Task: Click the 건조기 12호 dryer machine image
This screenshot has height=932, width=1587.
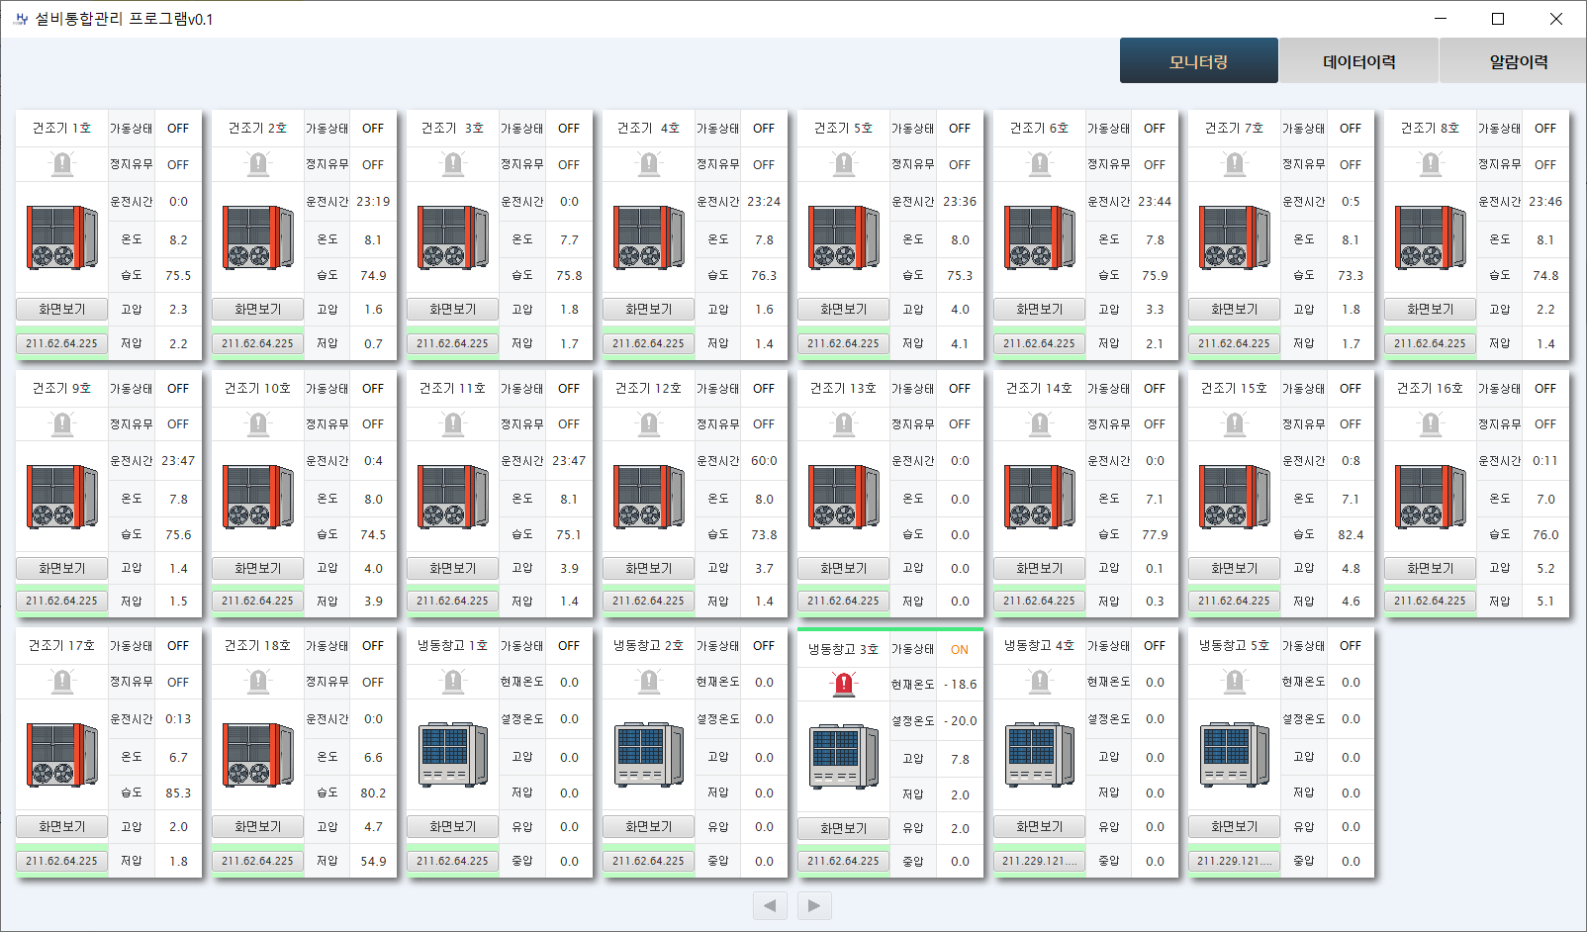Action: pos(648,498)
